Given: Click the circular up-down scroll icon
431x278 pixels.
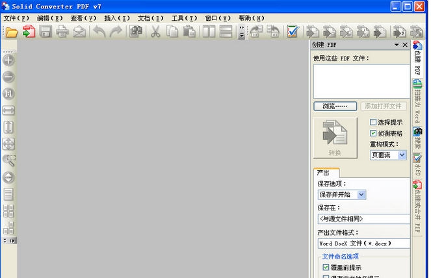Looking at the screenshot, I should click(8, 177).
